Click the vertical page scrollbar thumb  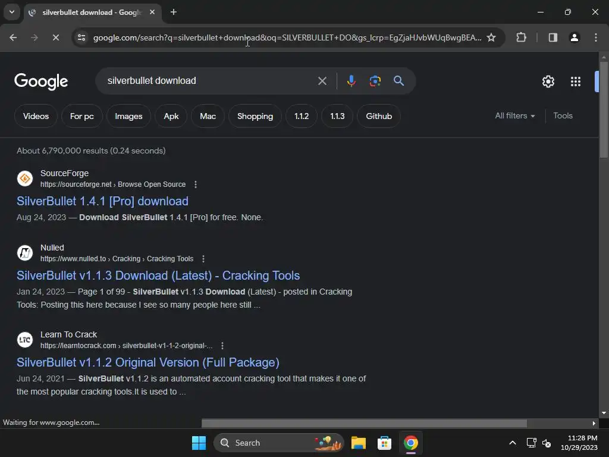coord(603,109)
